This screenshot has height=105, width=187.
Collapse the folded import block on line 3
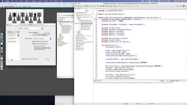[x=98, y=14]
